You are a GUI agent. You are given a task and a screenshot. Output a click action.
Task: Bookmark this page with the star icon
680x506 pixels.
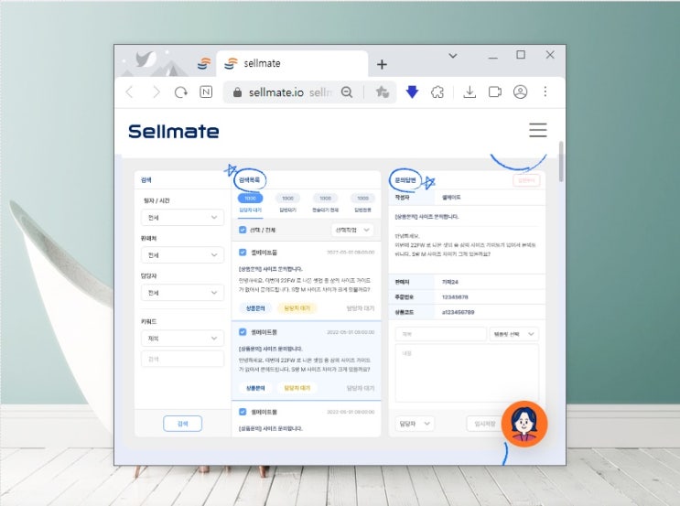pyautogui.click(x=382, y=92)
